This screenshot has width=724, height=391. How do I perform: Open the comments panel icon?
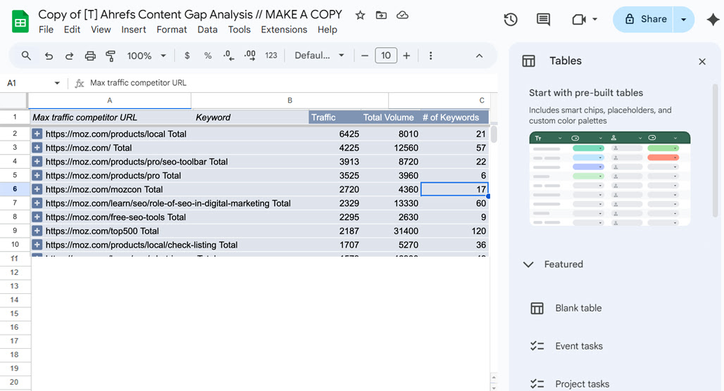(x=543, y=20)
